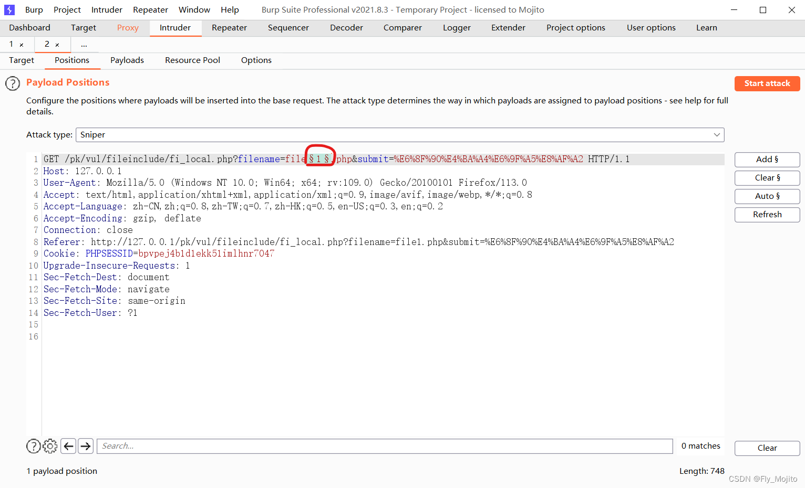Click the Upgrade-Insecure-Requests line
This screenshot has width=805, height=488.
117,266
